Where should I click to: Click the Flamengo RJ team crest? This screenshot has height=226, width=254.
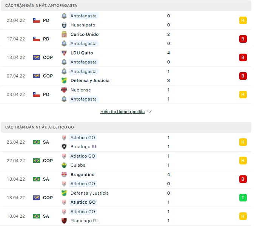(x=64, y=221)
